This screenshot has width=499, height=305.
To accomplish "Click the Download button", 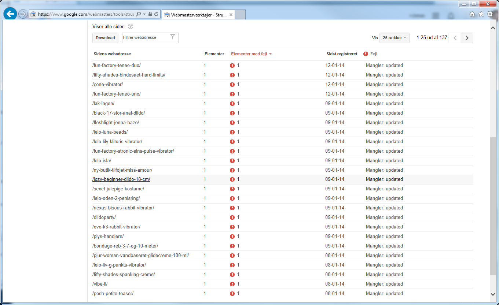I will (105, 38).
